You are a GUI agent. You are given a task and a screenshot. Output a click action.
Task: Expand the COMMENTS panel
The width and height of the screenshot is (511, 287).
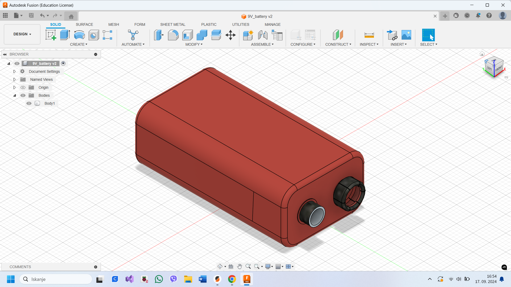pos(96,267)
